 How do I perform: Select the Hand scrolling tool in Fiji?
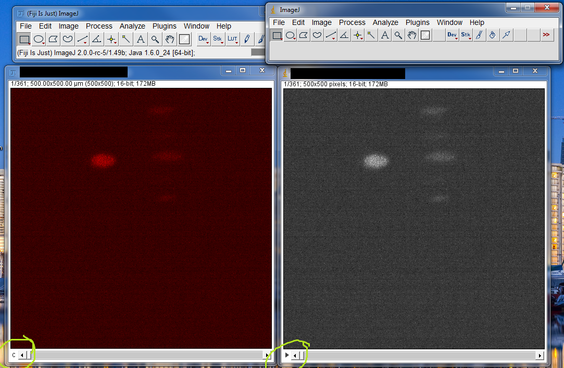point(170,39)
